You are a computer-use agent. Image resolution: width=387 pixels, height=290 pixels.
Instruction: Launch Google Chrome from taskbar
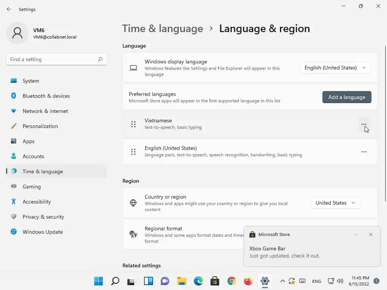coord(232,281)
